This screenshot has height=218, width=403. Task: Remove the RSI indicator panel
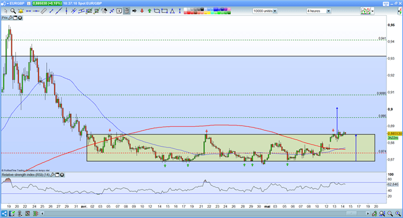pos(62,175)
